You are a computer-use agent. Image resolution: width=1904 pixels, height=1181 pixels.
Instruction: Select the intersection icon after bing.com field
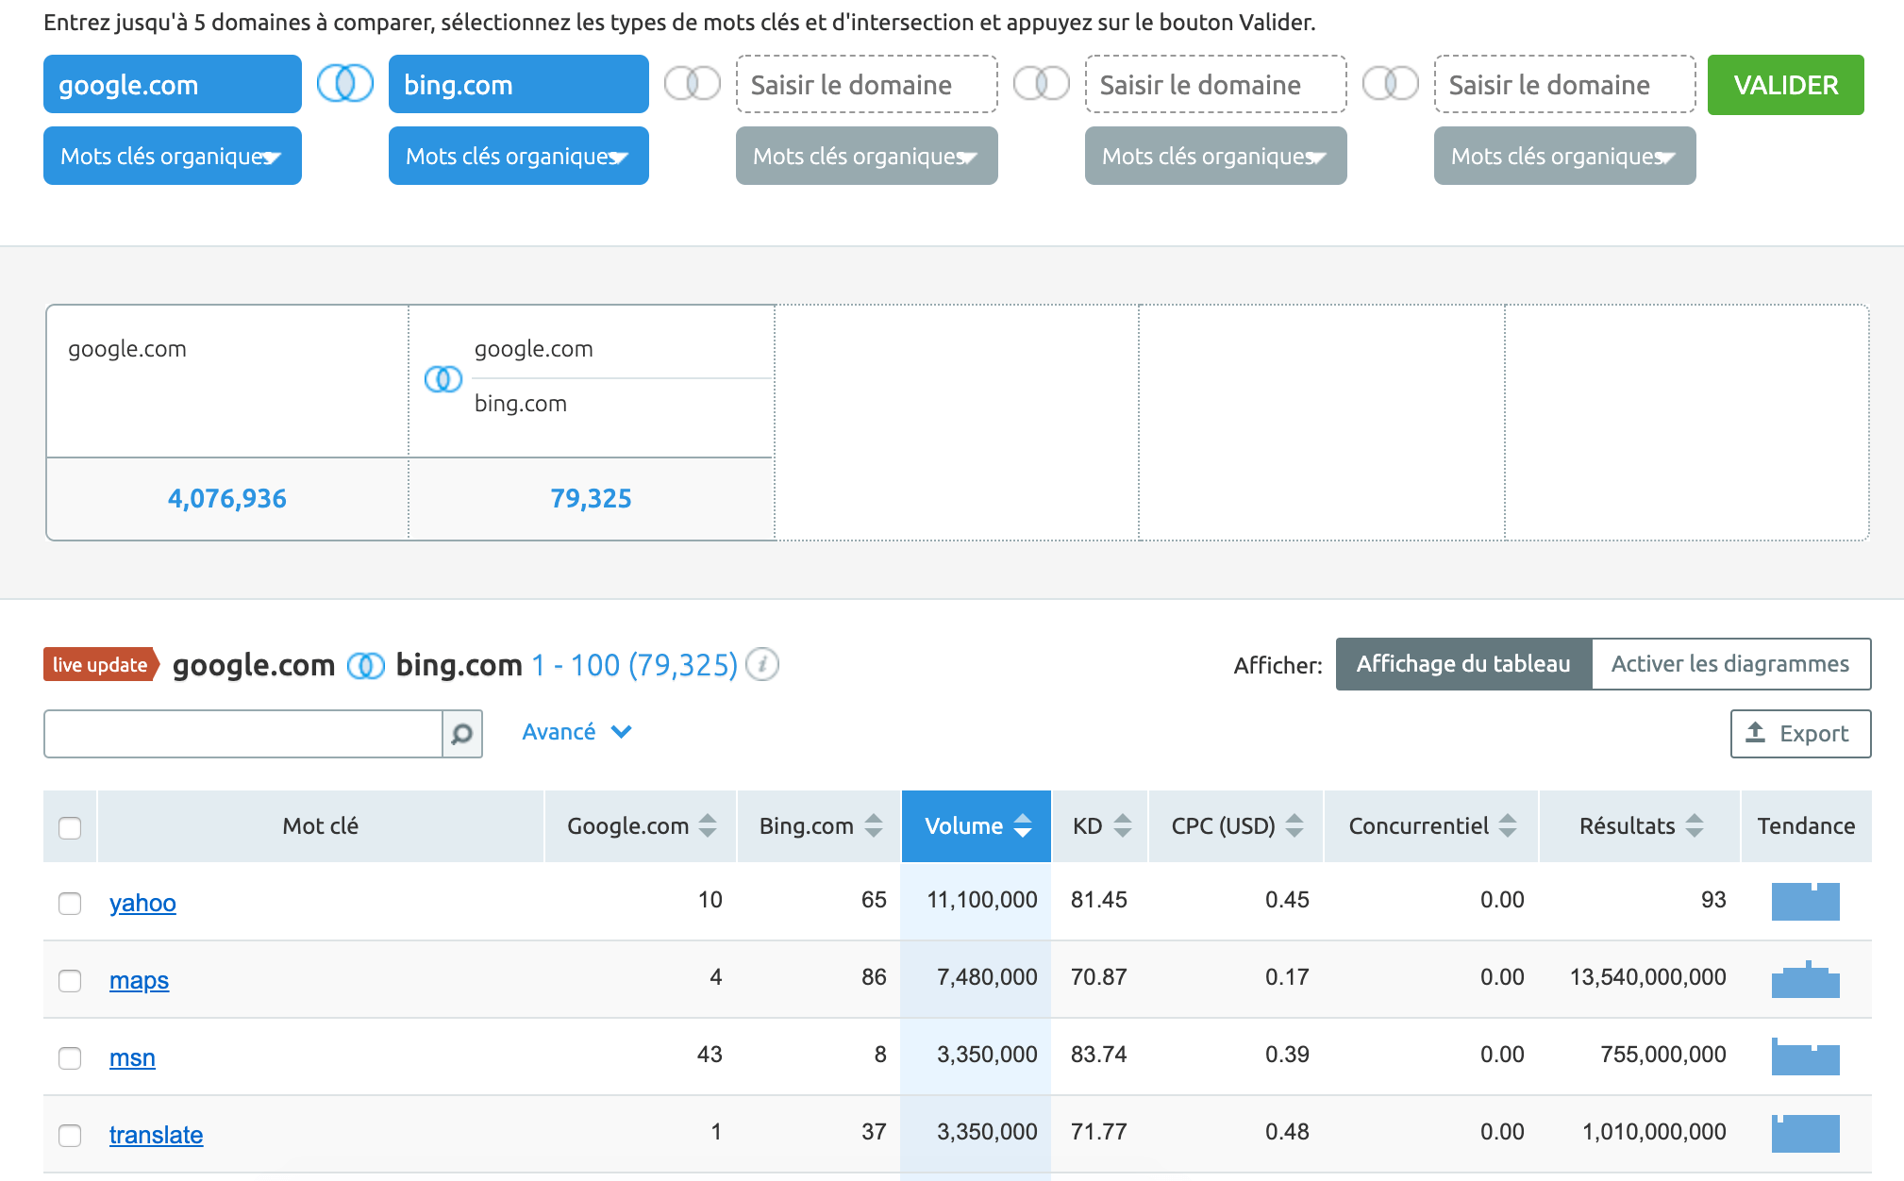pyautogui.click(x=692, y=84)
